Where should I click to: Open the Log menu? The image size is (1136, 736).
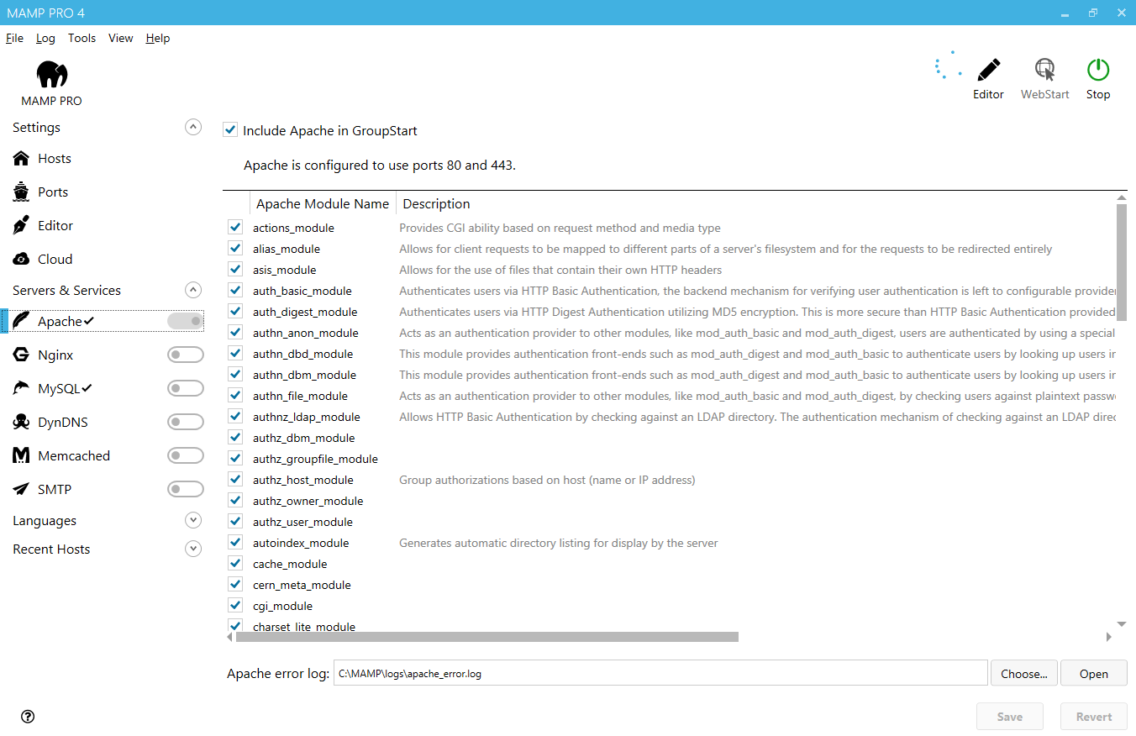[x=45, y=38]
